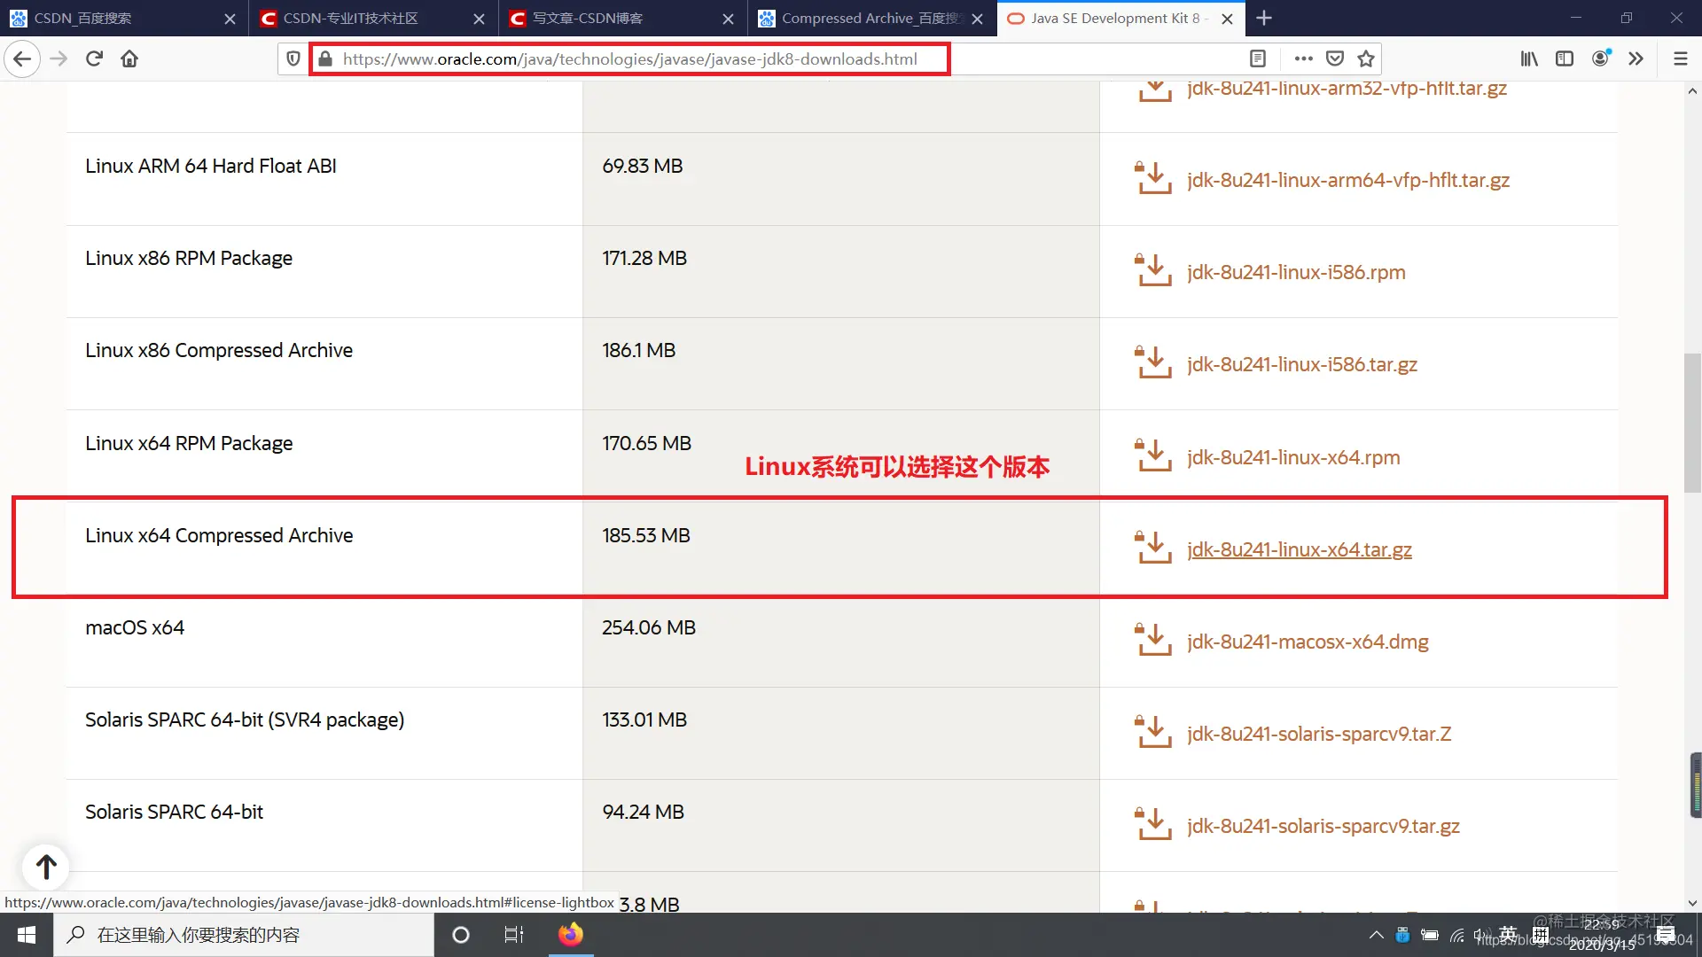
Task: Toggle reader view icon in address bar
Action: pos(1258,59)
